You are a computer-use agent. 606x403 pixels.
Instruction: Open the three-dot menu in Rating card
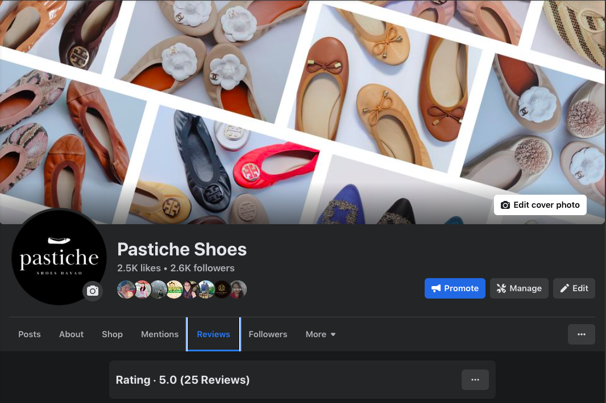(475, 380)
